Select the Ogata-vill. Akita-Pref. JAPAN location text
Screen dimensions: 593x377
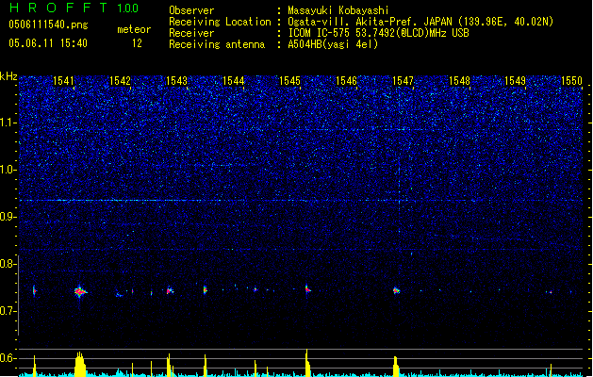(x=420, y=22)
